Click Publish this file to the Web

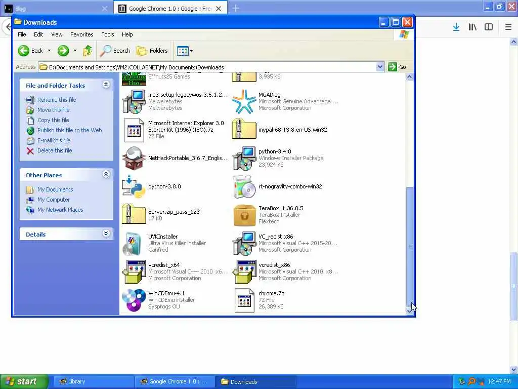click(x=69, y=130)
